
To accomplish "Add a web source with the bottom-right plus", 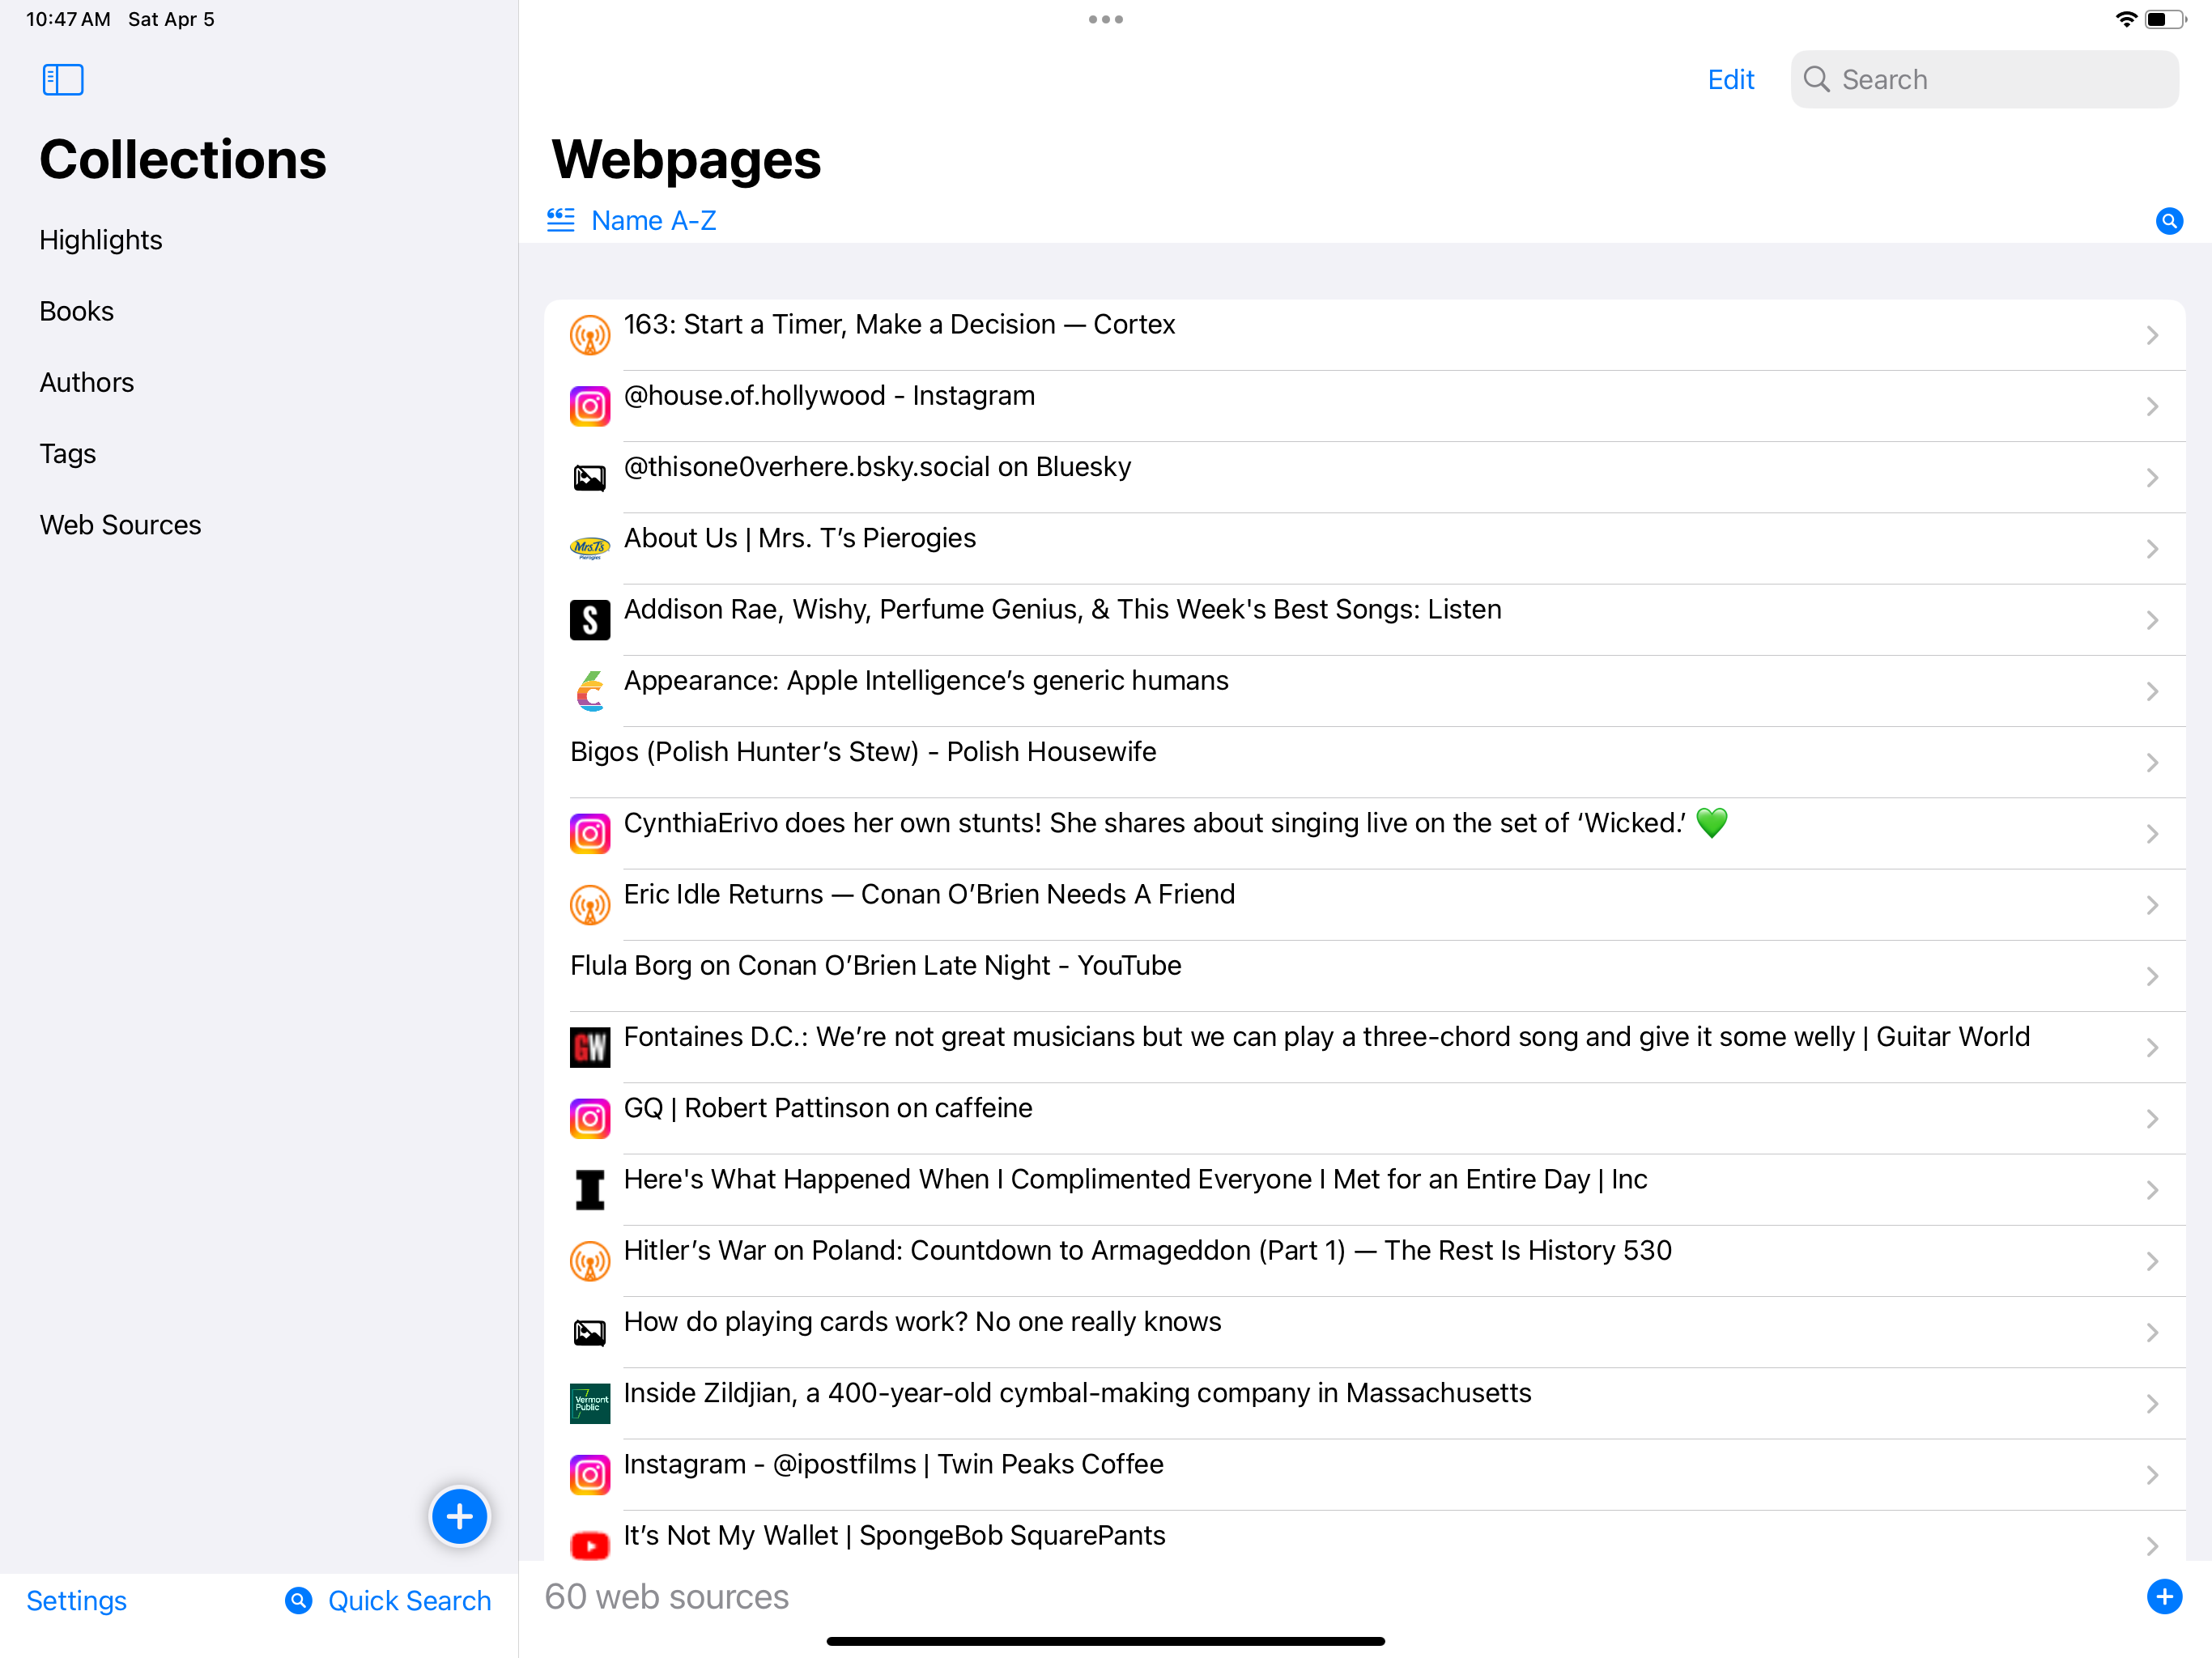I will click(2164, 1597).
